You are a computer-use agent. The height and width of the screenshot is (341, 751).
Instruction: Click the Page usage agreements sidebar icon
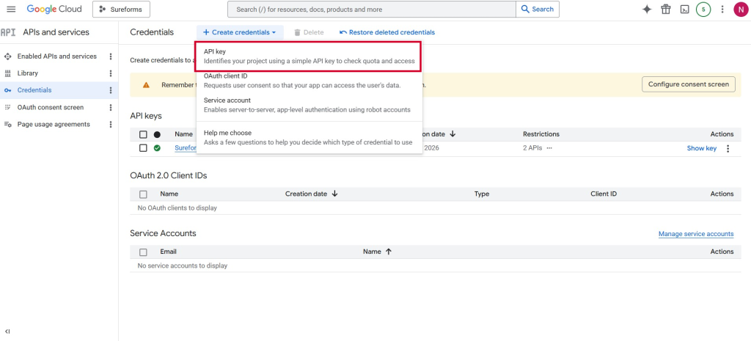coord(7,124)
